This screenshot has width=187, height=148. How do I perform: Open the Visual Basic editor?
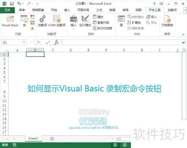(10, 21)
